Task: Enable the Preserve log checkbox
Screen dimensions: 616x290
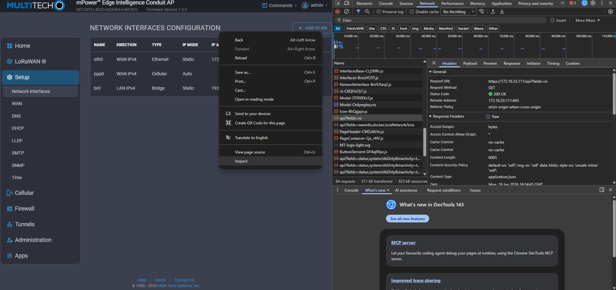Action: pos(379,12)
